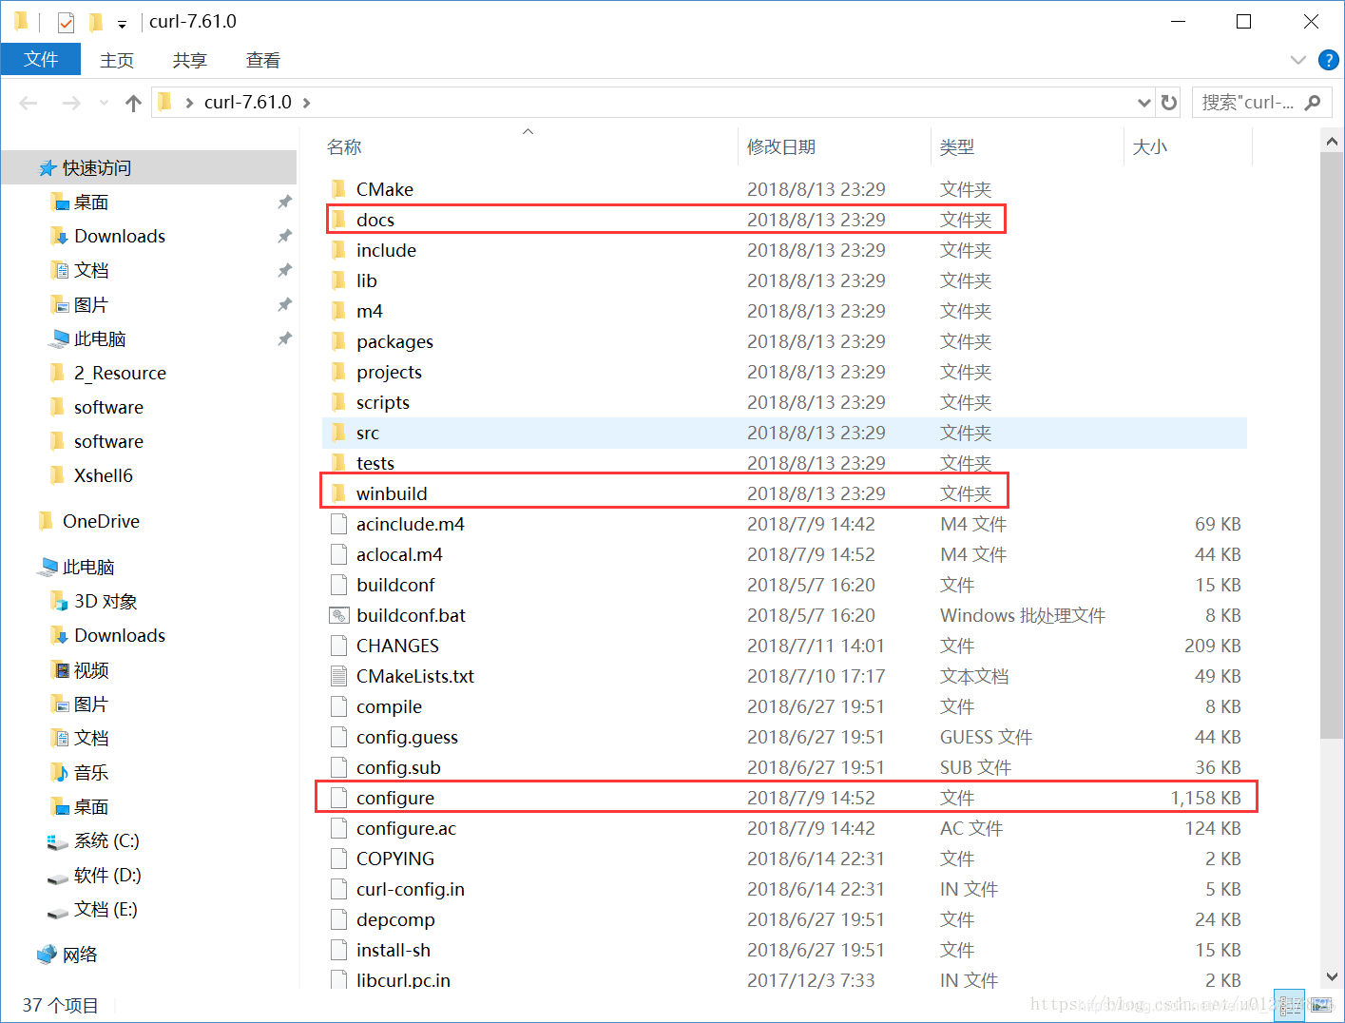Viewport: 1345px width, 1023px height.
Task: Open Help via the question mark icon
Action: point(1328,59)
